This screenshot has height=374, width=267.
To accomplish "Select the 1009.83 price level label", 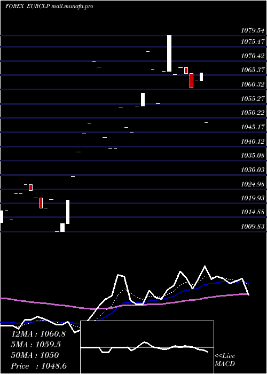I will point(253,226).
